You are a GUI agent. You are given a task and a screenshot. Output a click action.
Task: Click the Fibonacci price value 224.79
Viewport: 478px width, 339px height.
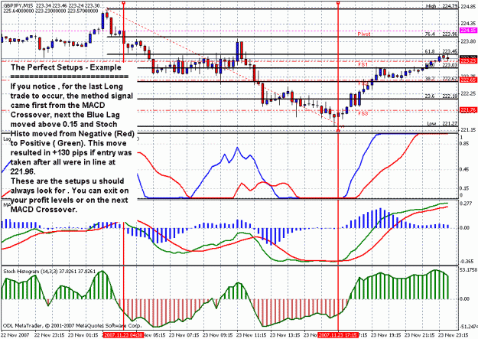(x=450, y=6)
